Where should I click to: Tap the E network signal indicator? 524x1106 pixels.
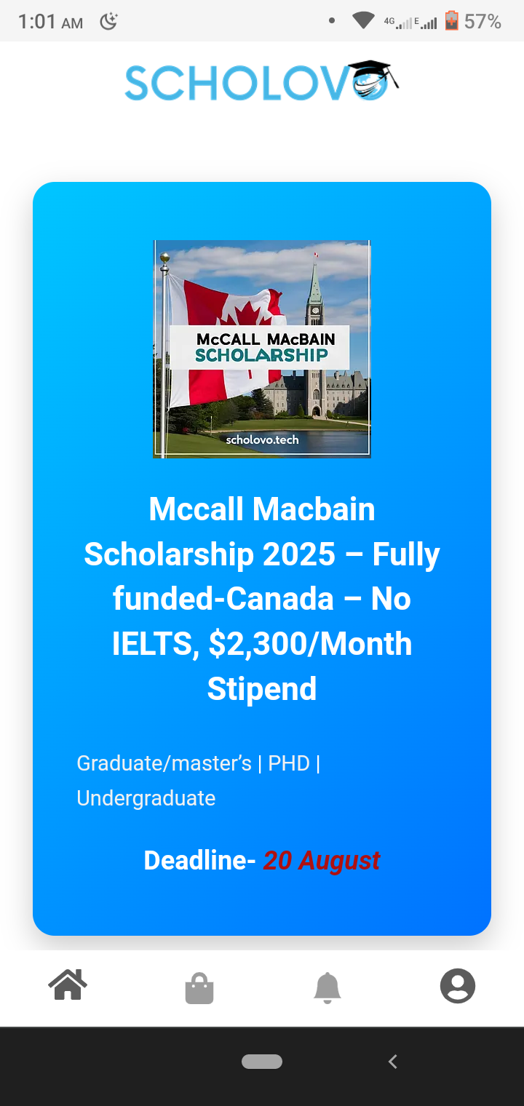pos(426,23)
